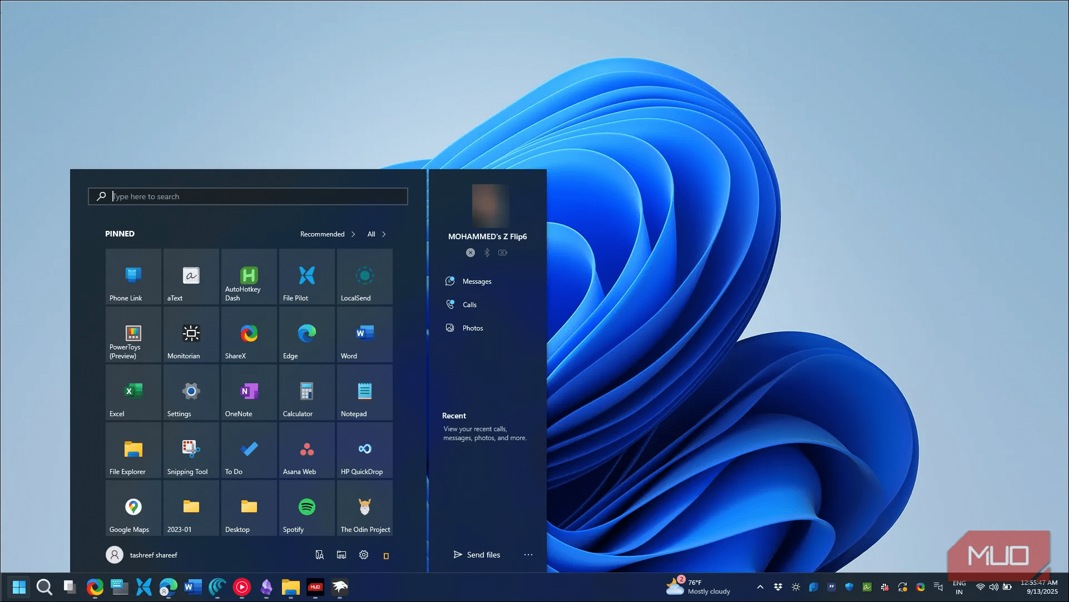
Task: Open clock and date 9/13/2025
Action: click(x=1039, y=587)
